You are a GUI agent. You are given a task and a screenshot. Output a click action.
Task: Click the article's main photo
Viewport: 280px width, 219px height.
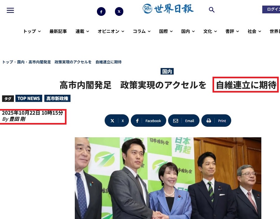point(168,178)
